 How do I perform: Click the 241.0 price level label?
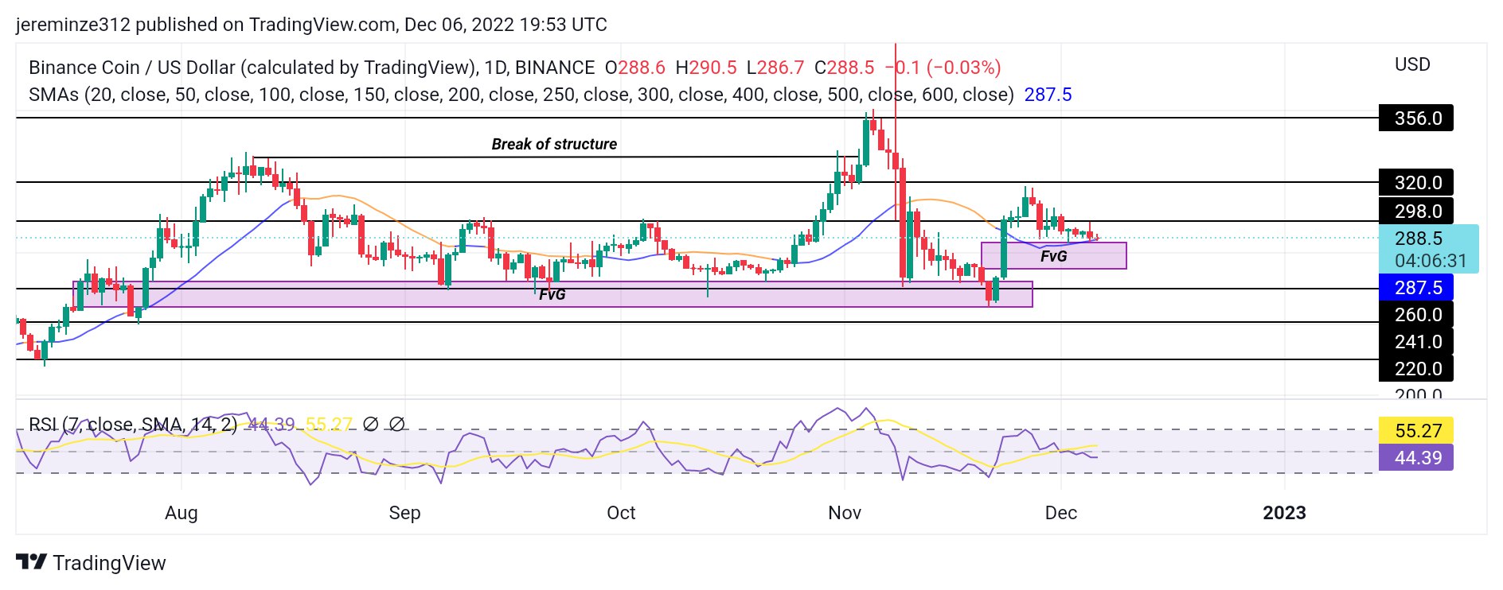coord(1417,342)
